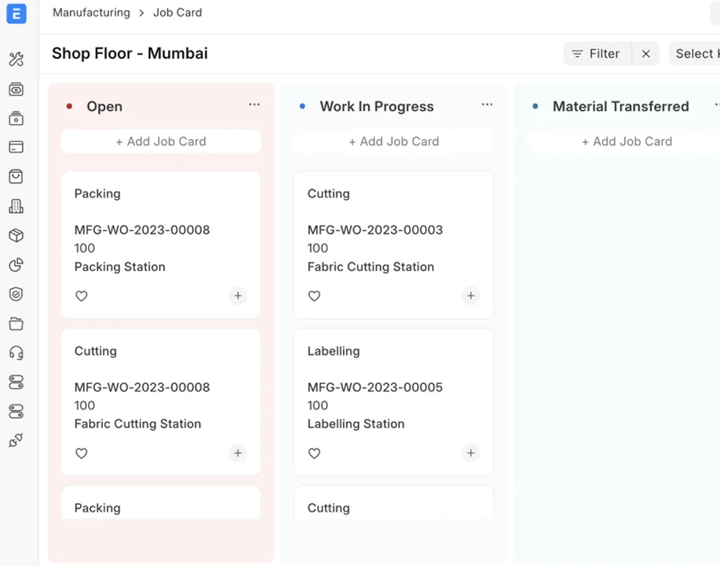Open the eye-card sidebar icon

point(16,89)
